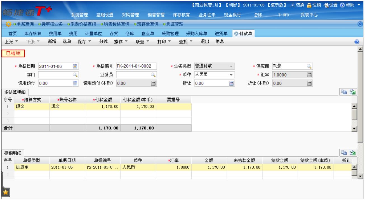
Task: Collapse the quick links bar using the chevron
Action: coord(361,24)
